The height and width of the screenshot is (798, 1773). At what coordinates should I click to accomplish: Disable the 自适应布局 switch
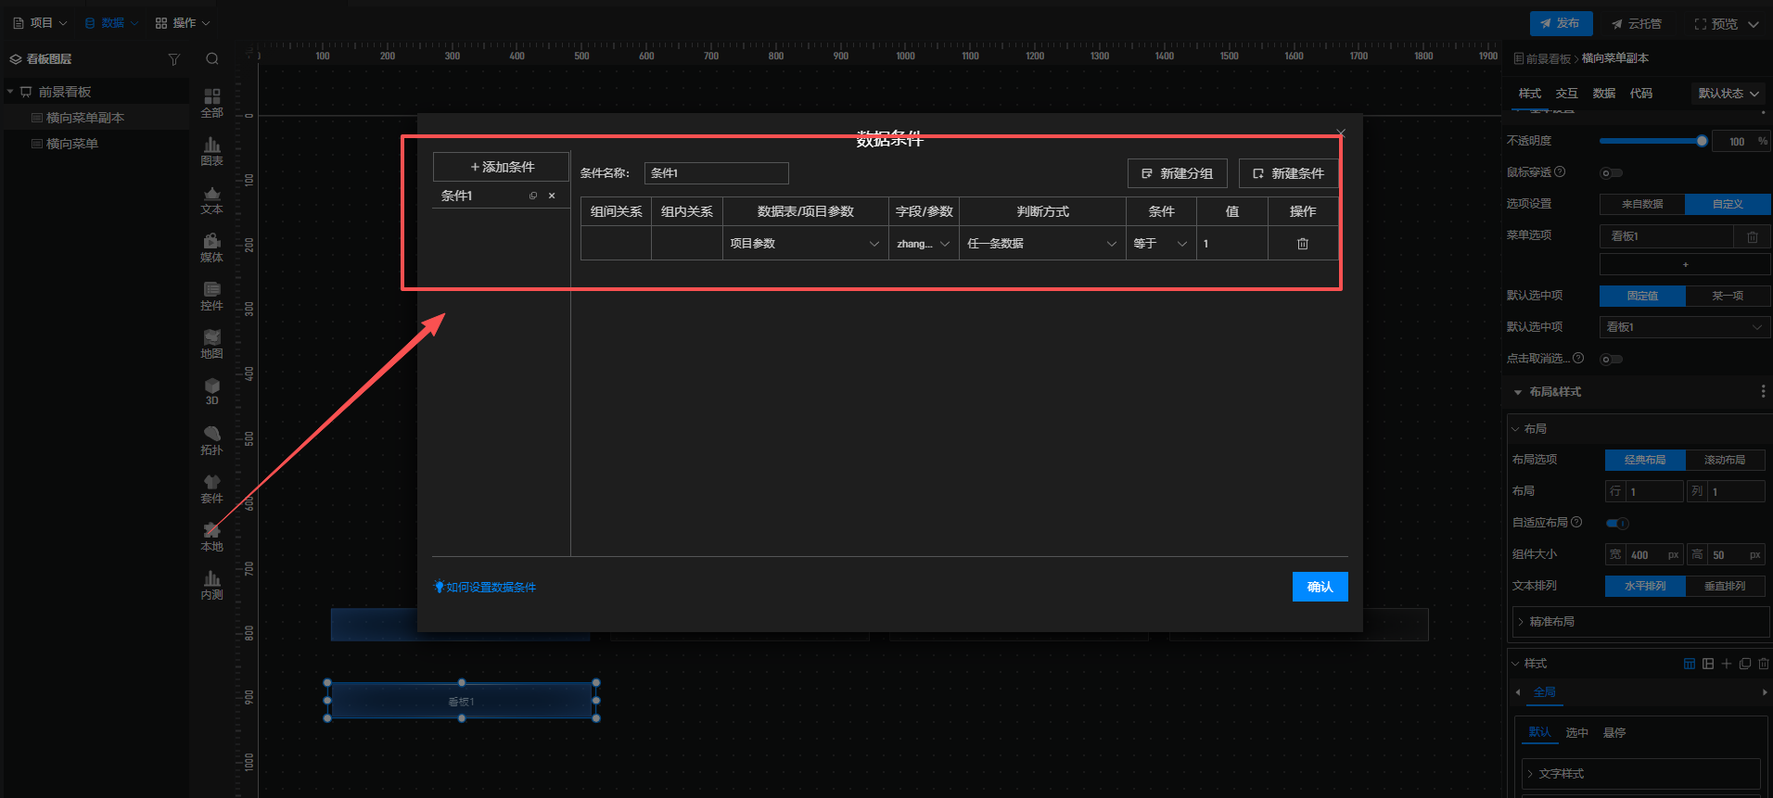point(1617,524)
